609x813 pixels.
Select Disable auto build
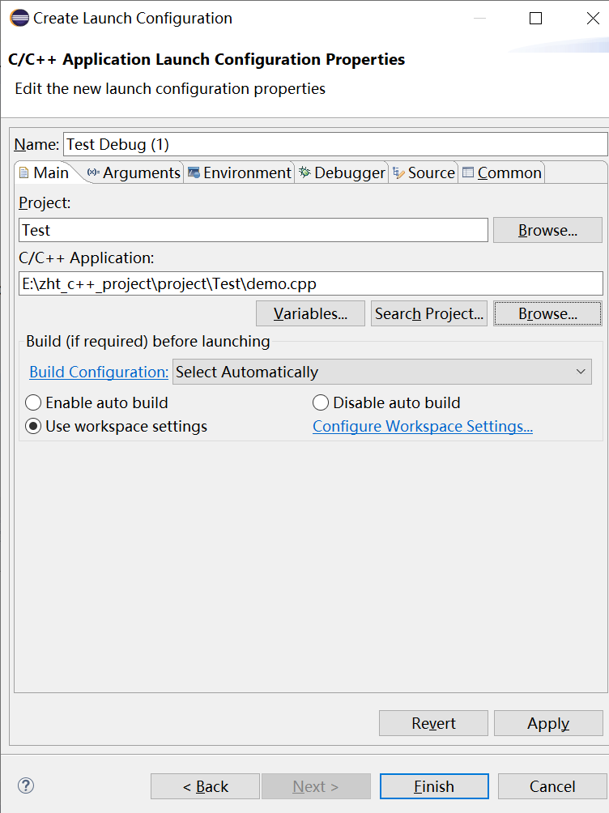pos(321,402)
